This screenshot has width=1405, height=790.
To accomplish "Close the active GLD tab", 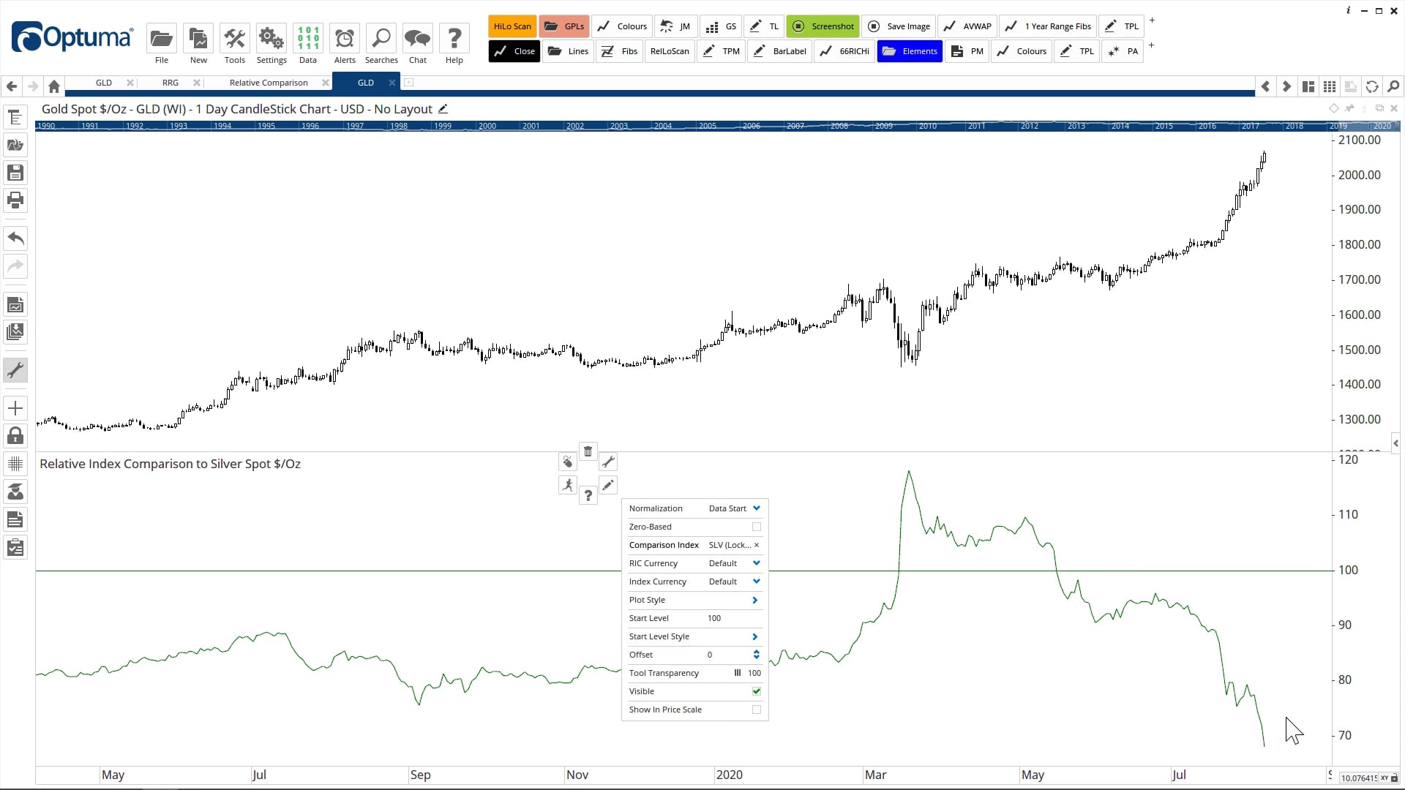I will (x=392, y=83).
